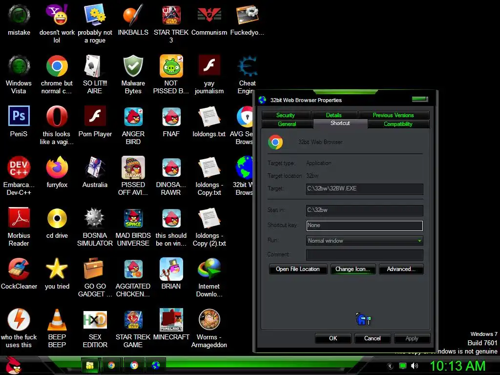
Task: Switch to the Compatibility tab
Action: 398,124
